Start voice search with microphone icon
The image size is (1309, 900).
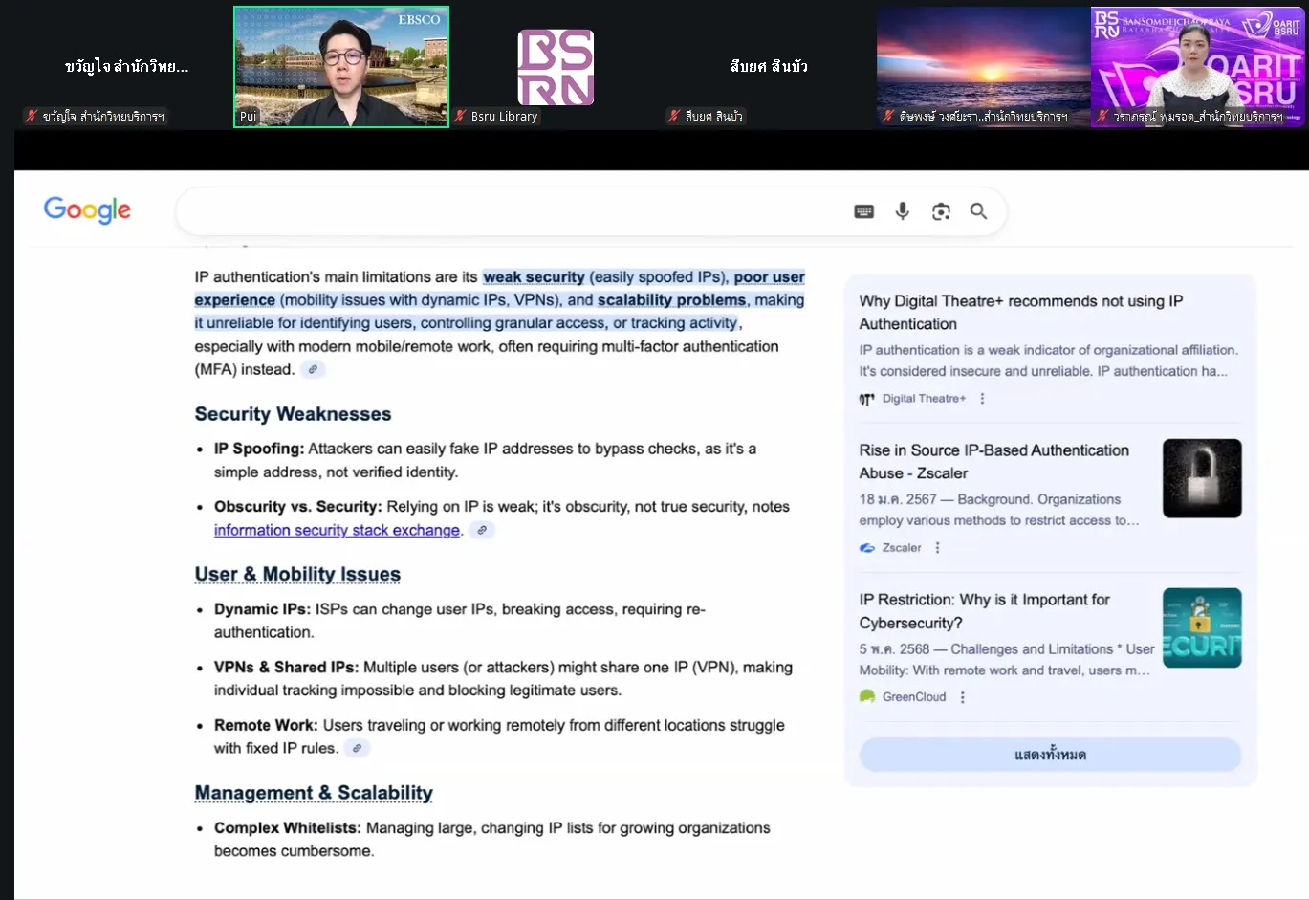(x=902, y=211)
